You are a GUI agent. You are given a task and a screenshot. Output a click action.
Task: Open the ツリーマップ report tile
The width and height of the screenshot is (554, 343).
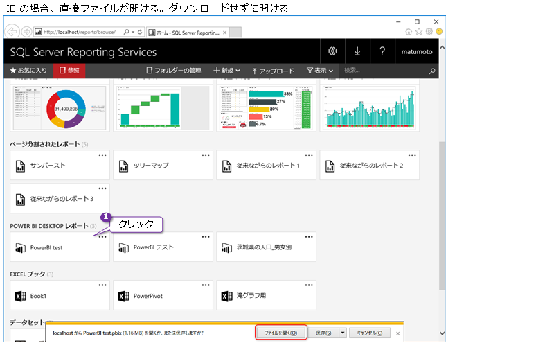point(163,166)
